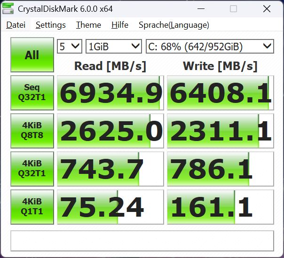The image size is (284, 258).
Task: Click the 4KiB Q1T1 write result 161.1
Action: (220, 207)
